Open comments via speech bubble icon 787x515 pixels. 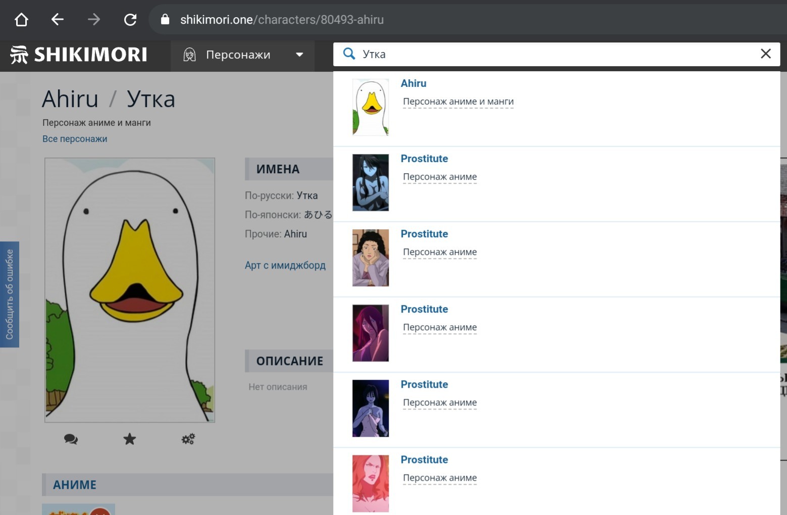[71, 439]
